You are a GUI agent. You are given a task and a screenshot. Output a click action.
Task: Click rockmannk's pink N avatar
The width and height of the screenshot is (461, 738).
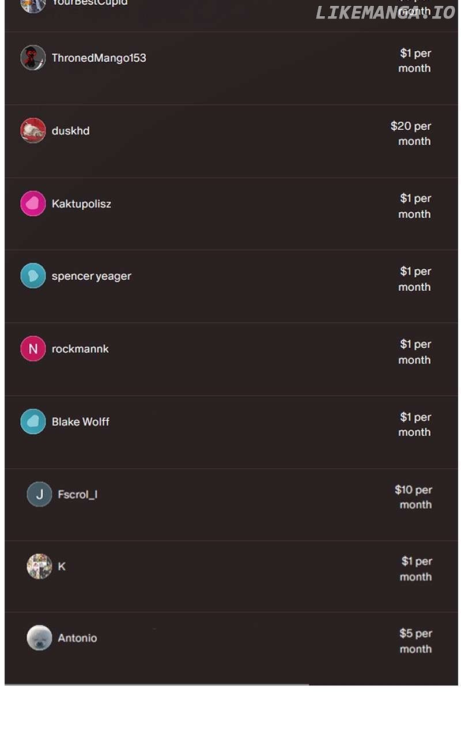(x=33, y=349)
